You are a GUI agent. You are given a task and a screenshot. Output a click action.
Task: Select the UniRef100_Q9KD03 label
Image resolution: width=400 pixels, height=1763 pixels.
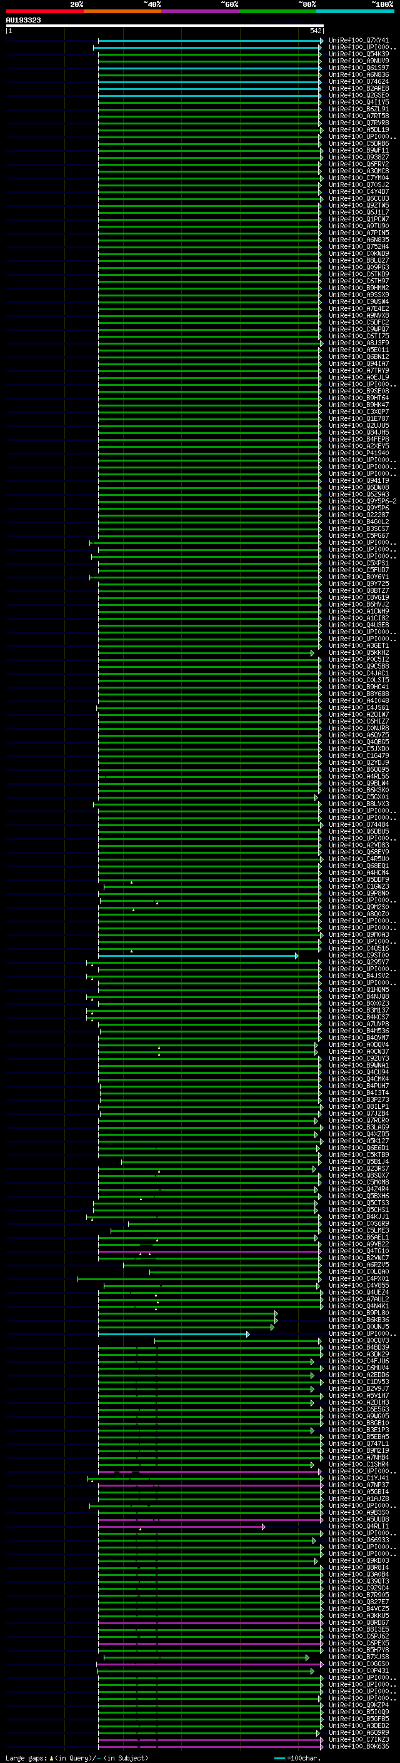pos(359,1561)
